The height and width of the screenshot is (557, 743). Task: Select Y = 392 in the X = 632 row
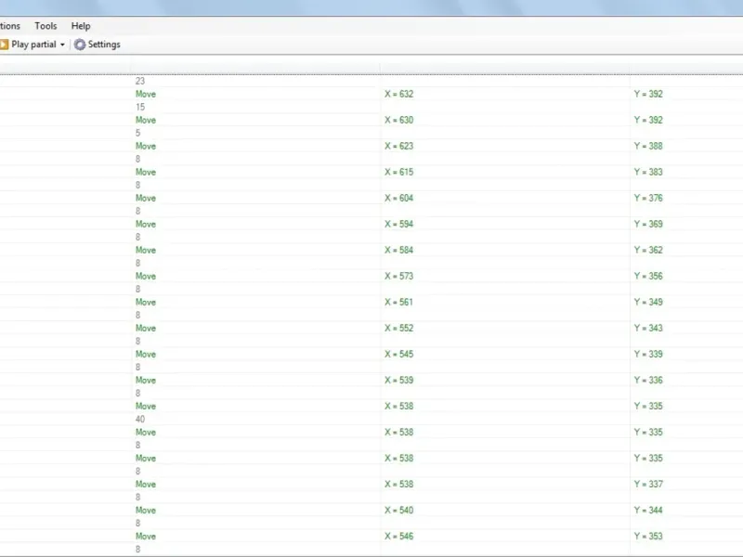click(648, 94)
